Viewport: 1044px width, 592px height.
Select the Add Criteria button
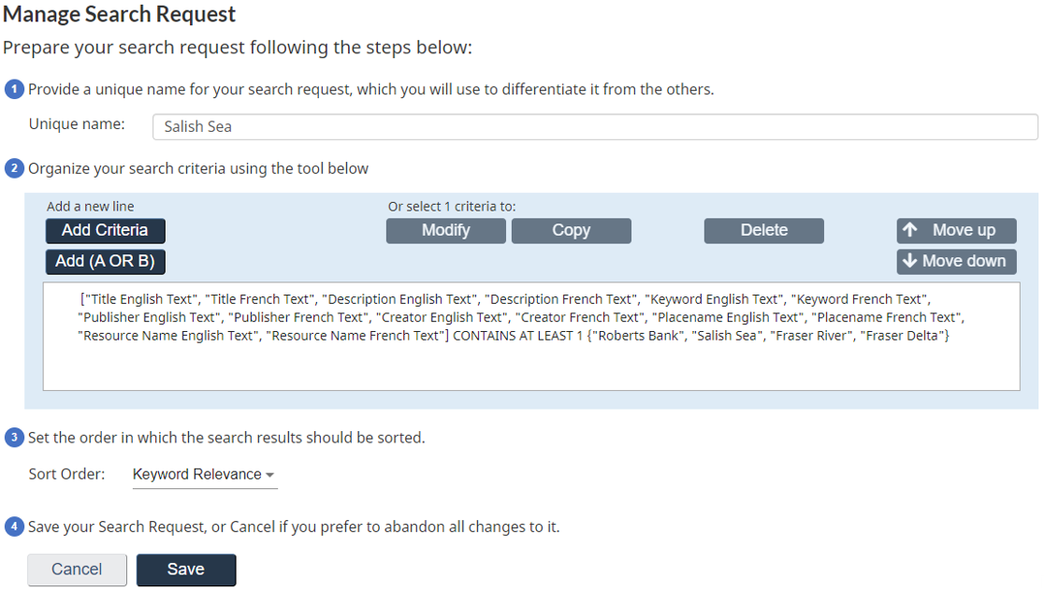(105, 230)
